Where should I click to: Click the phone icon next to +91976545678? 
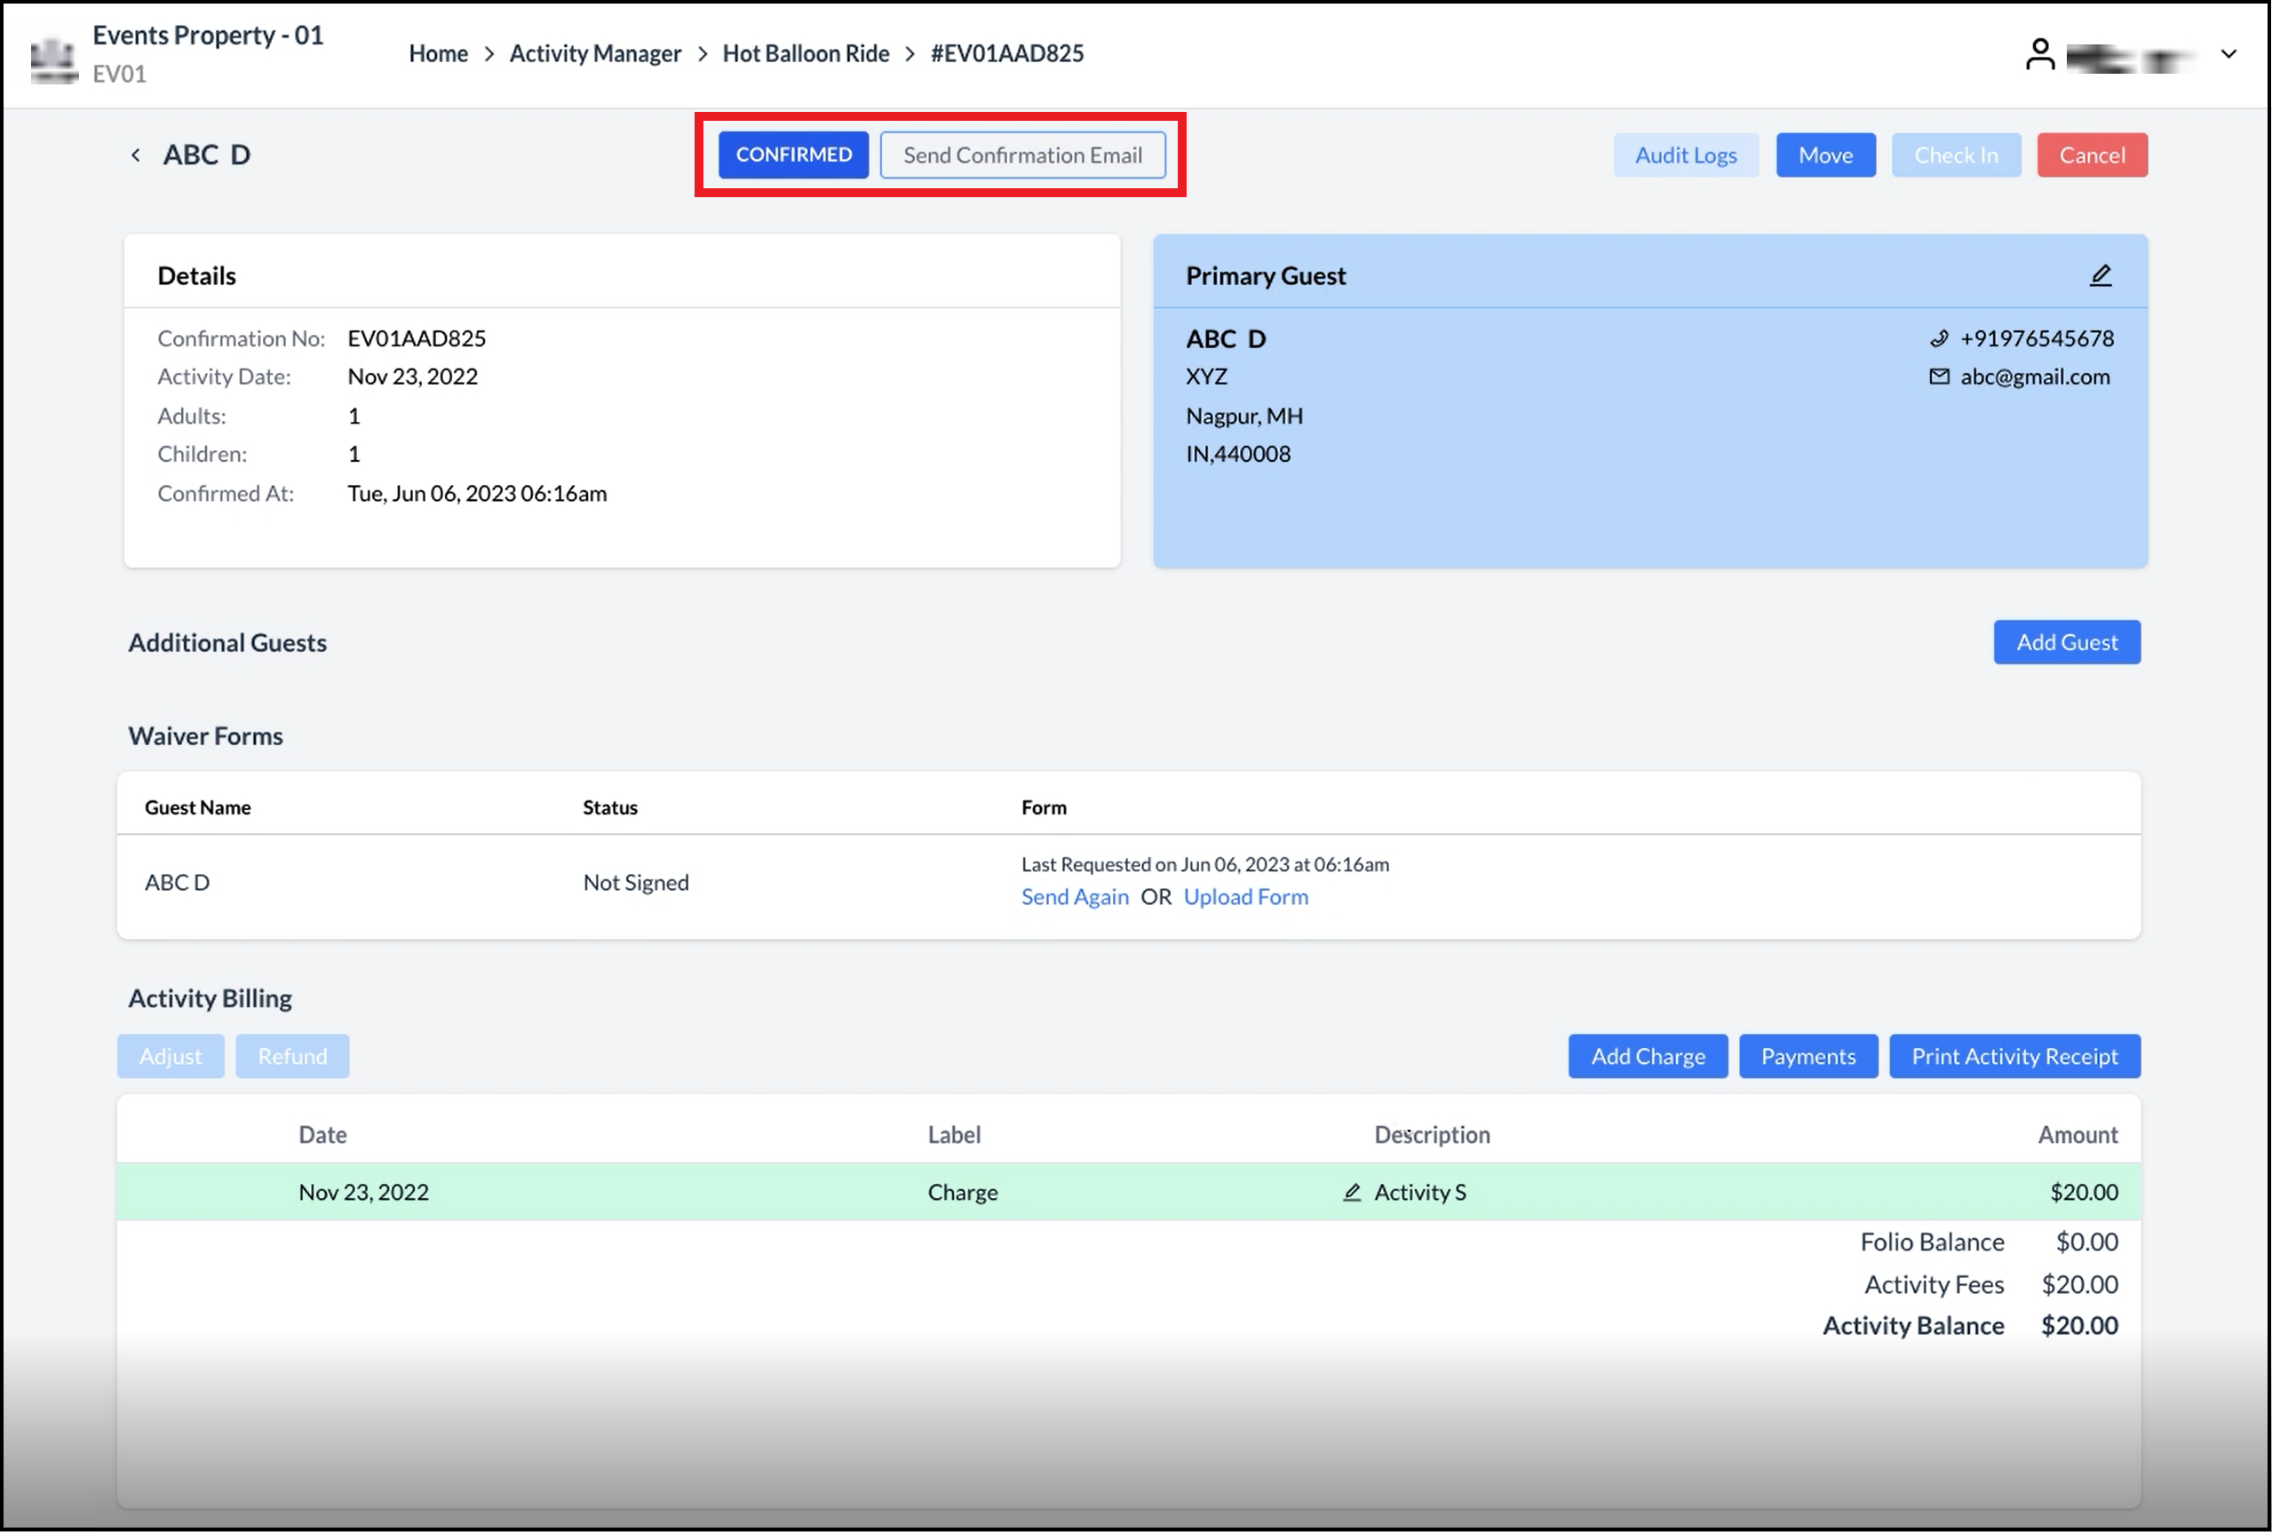[x=1938, y=338]
